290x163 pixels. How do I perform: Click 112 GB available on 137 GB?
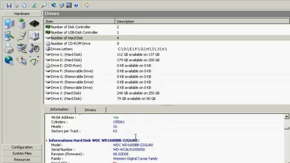pyautogui.click(x=138, y=54)
